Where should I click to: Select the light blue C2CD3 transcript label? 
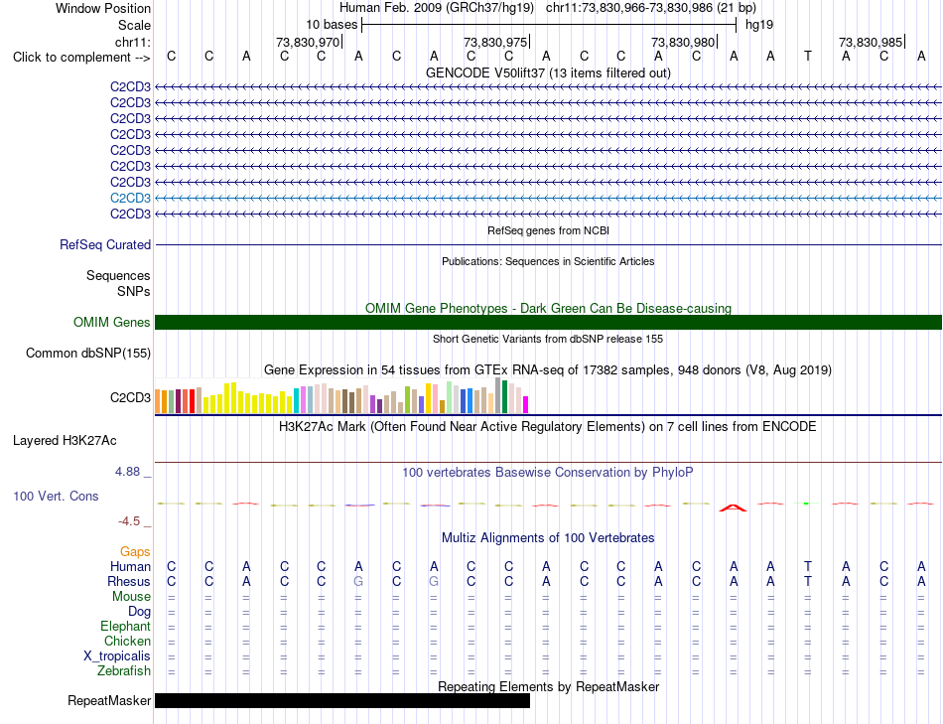[130, 198]
